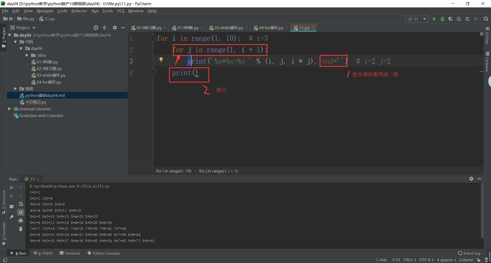Change line separator CRLF in status bar

point(410,260)
